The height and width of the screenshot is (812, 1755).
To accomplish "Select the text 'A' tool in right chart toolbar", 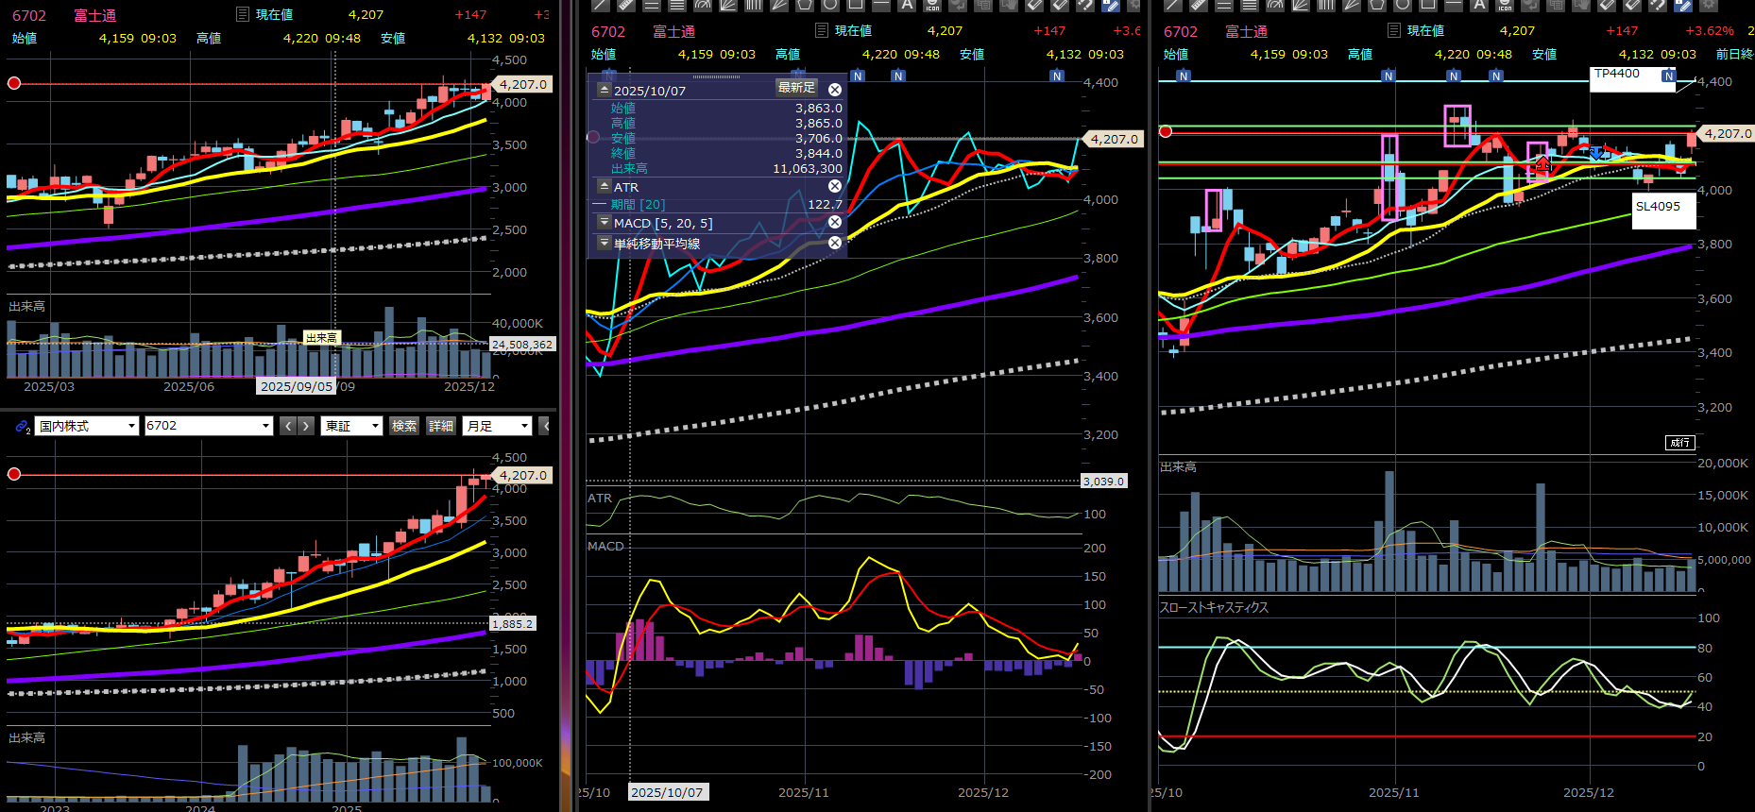I will pos(1479,5).
